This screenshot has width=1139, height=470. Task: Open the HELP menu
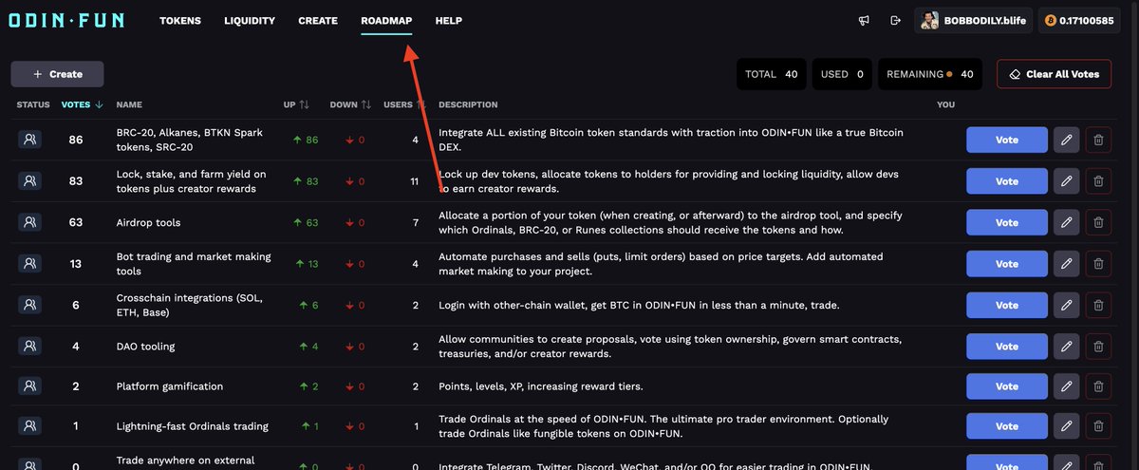click(x=449, y=21)
